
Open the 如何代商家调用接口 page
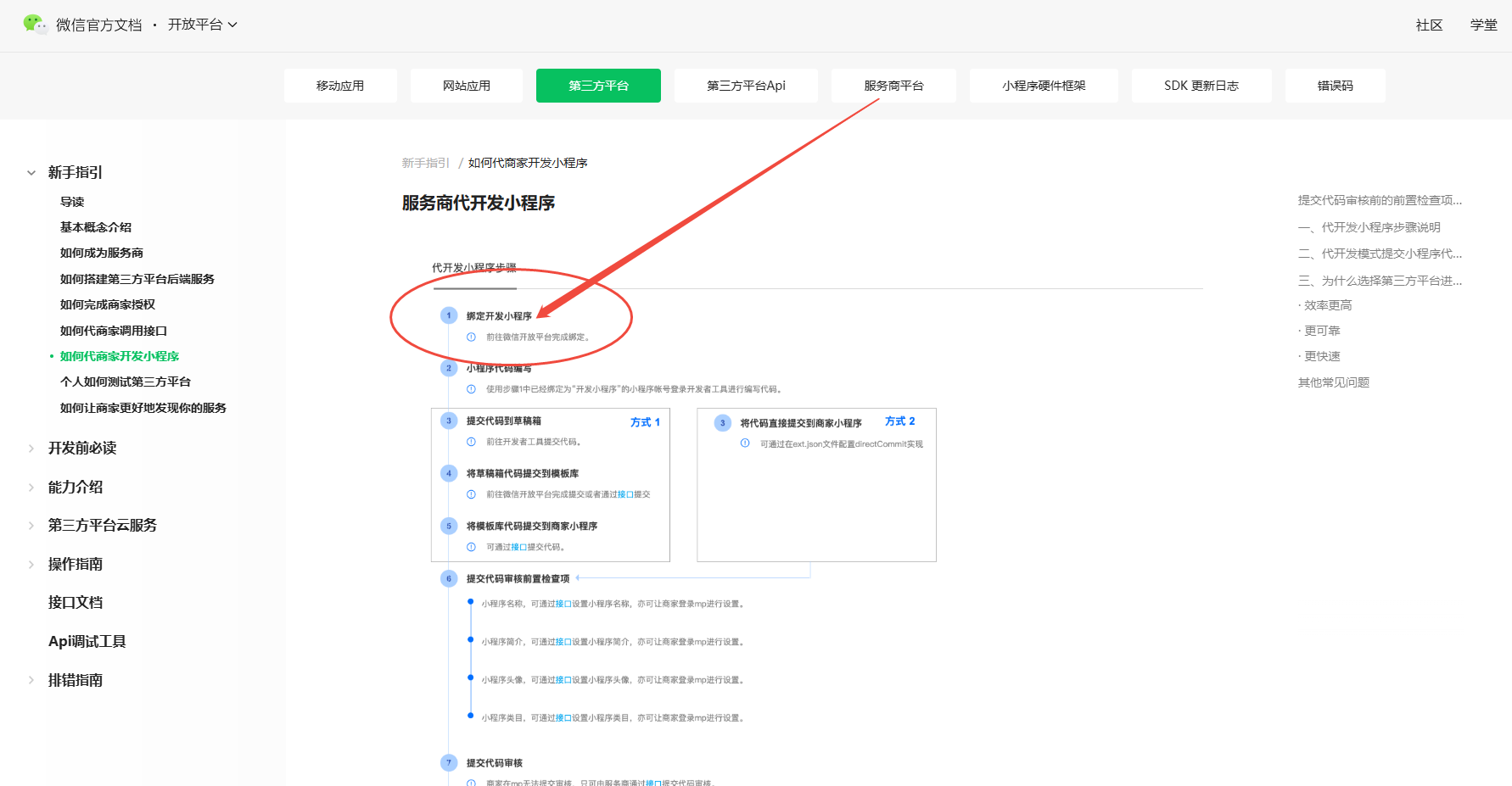[x=114, y=331]
